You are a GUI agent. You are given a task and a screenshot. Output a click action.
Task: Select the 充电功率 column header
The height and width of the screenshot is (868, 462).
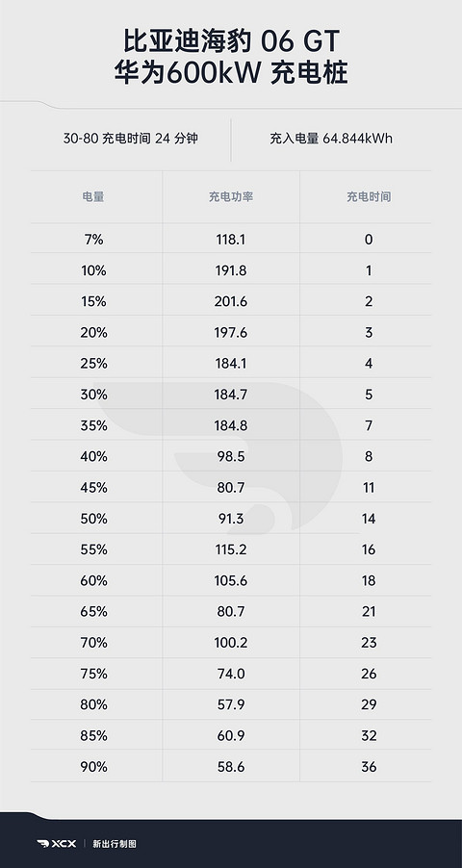tap(231, 196)
